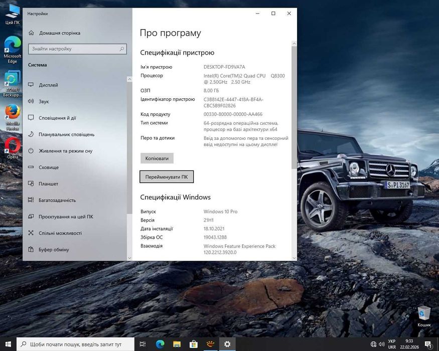The image size is (439, 351).
Task: Click the home icon beside Домашня сторінка
Action: pyautogui.click(x=31, y=33)
